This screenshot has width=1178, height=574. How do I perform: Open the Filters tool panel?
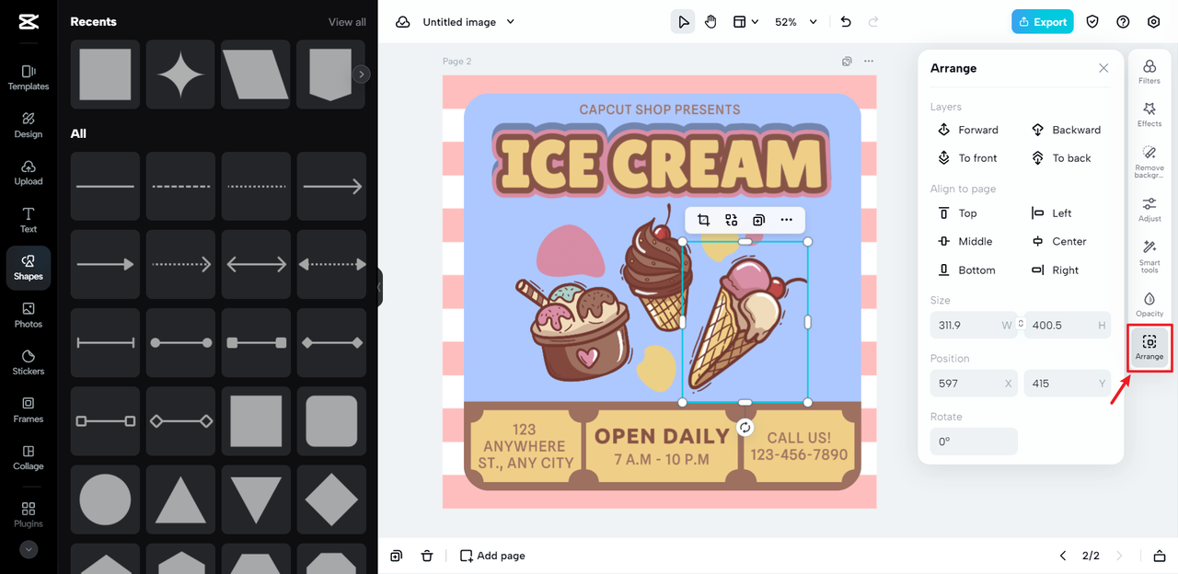click(x=1149, y=72)
